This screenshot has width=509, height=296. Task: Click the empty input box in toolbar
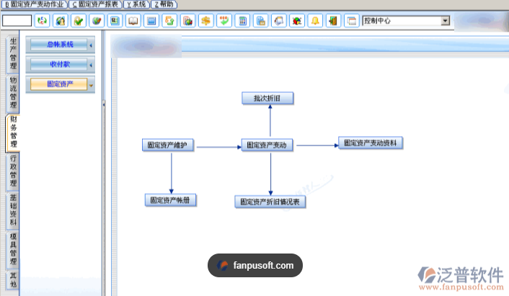tap(17, 21)
